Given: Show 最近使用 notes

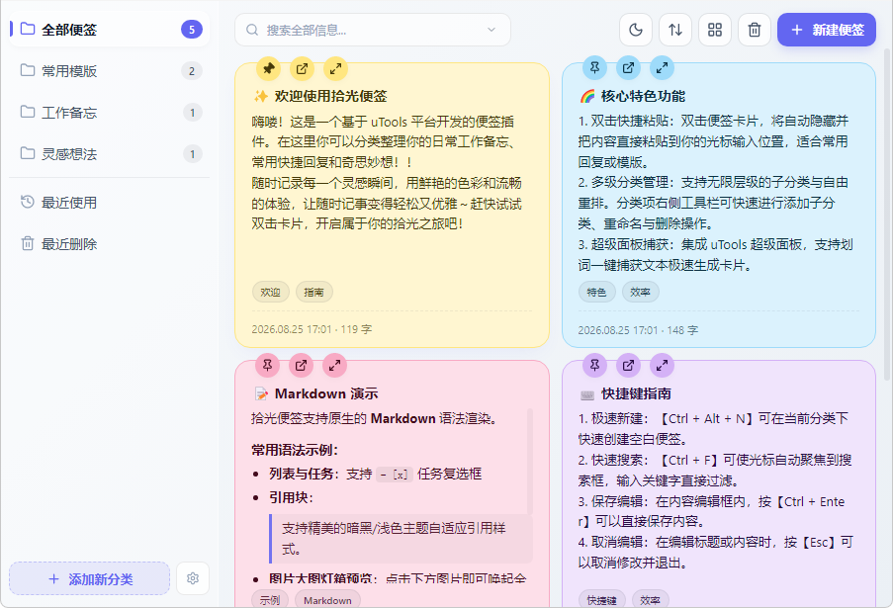Looking at the screenshot, I should click(110, 202).
